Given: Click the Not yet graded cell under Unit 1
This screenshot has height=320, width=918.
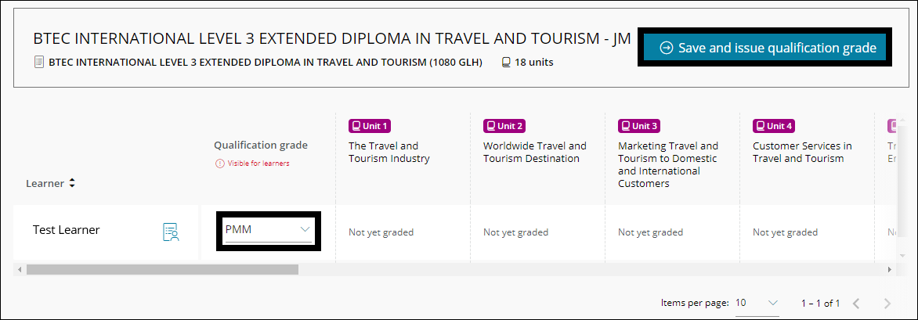Looking at the screenshot, I should [x=381, y=232].
